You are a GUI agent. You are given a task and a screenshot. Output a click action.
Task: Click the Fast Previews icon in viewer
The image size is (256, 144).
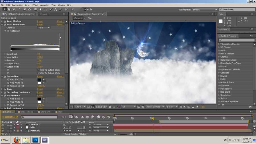[185, 107]
